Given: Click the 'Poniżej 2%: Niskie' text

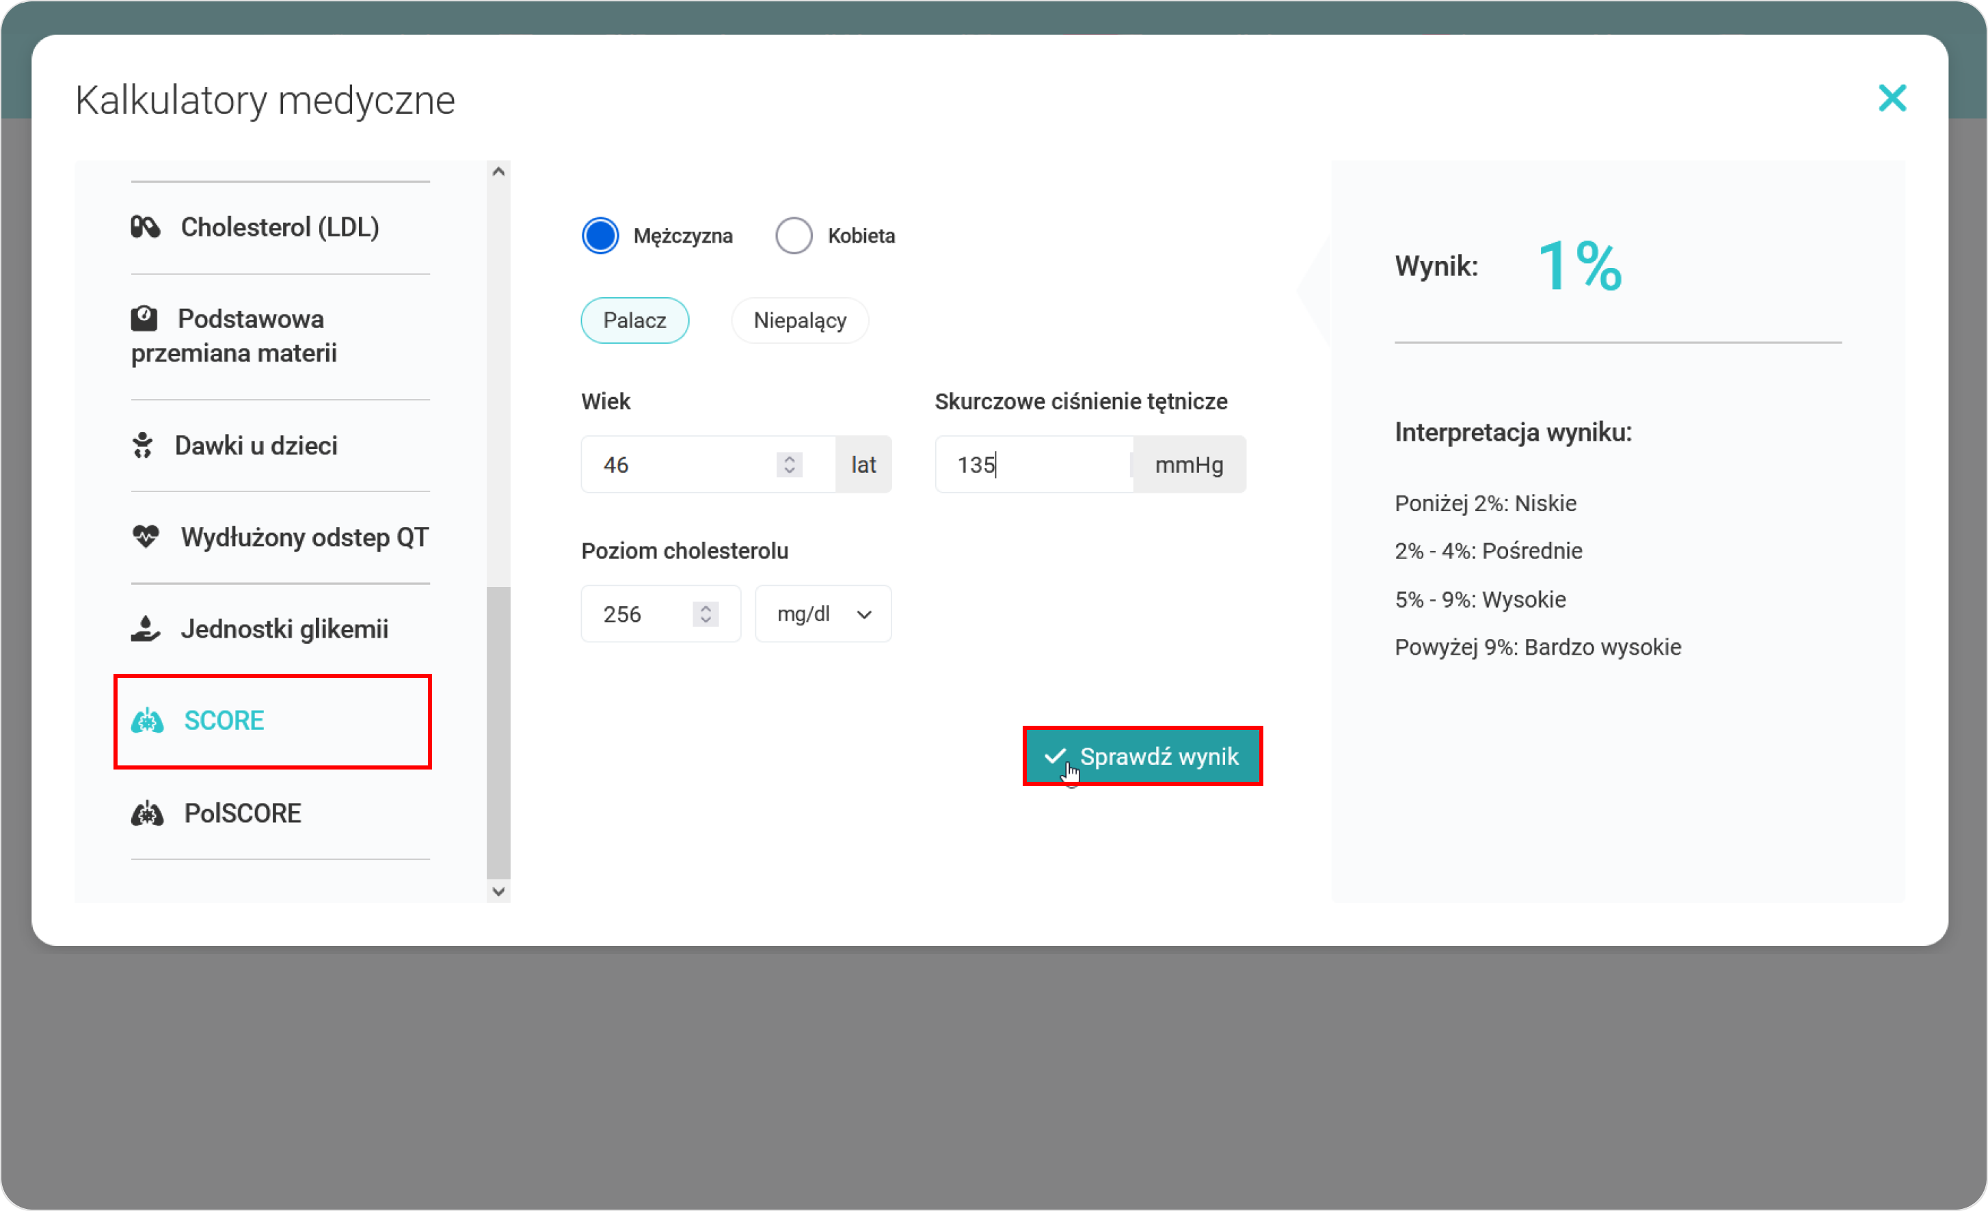Looking at the screenshot, I should (x=1486, y=502).
